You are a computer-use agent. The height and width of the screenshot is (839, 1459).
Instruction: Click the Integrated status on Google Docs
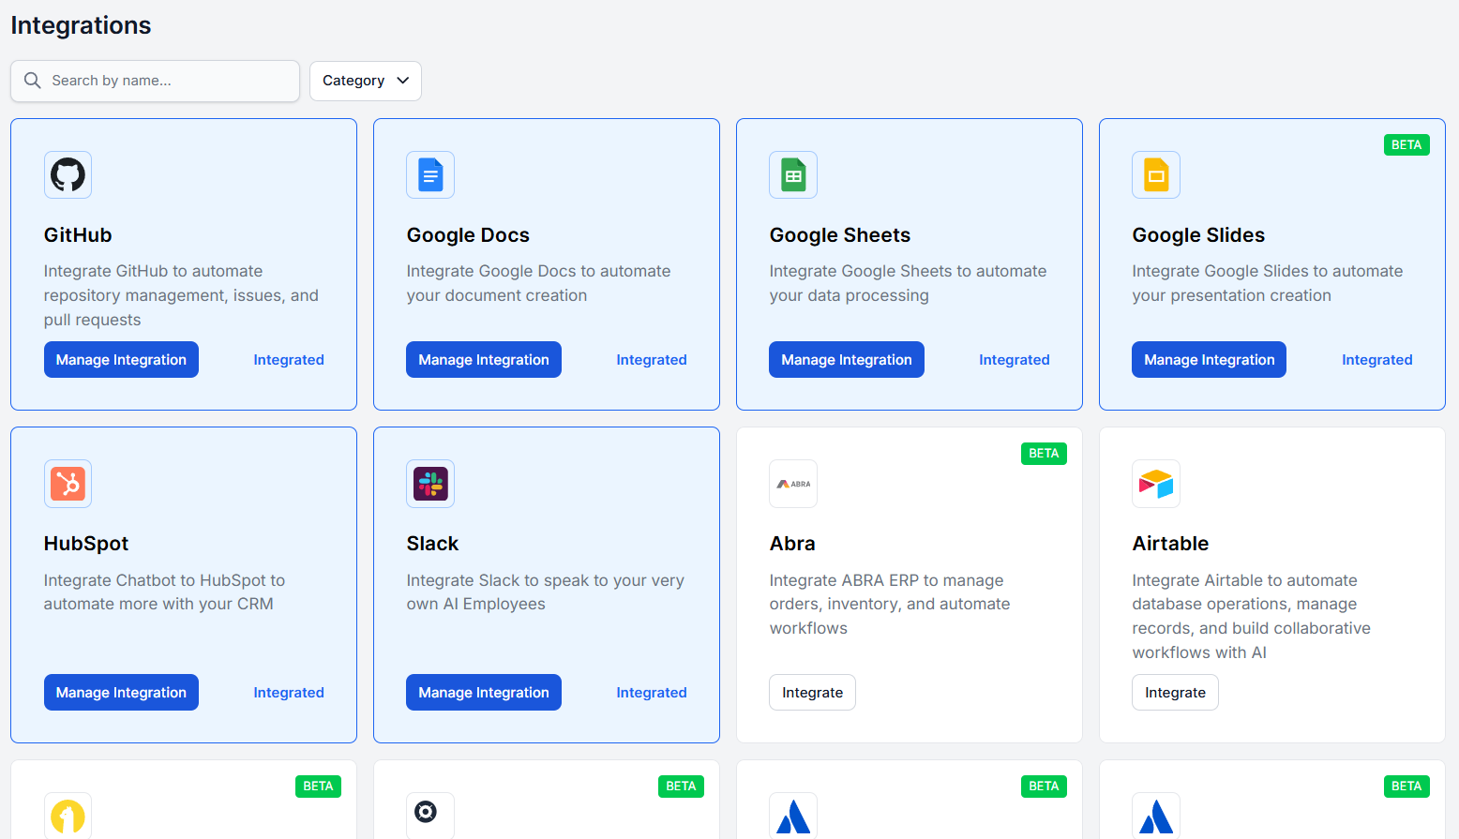pyautogui.click(x=652, y=359)
